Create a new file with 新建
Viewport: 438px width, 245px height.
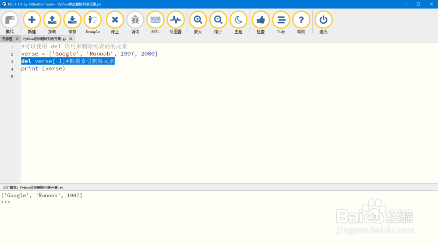pyautogui.click(x=32, y=23)
